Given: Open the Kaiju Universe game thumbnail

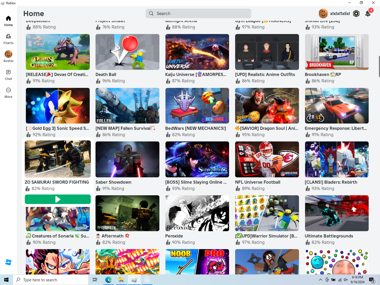Looking at the screenshot, I should [197, 52].
